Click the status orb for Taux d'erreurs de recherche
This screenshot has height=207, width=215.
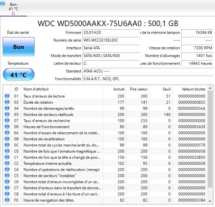(7, 120)
